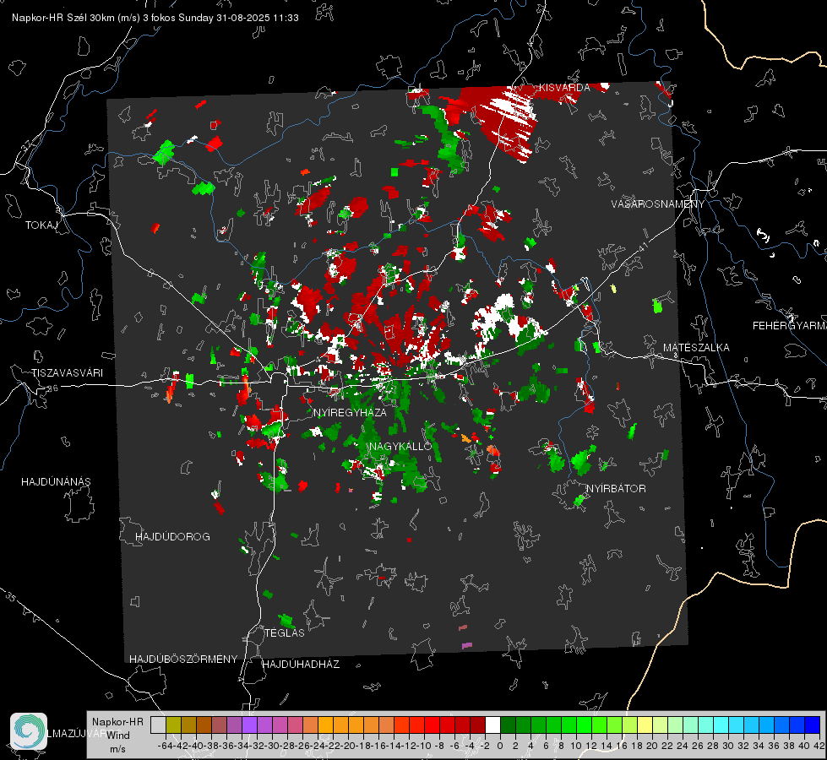Click the HAJDÚDOROG town label
This screenshot has width=827, height=760.
(x=172, y=536)
